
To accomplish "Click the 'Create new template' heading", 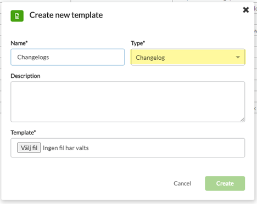I will [66, 15].
